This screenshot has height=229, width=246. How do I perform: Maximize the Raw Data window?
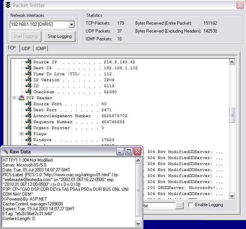(129, 152)
